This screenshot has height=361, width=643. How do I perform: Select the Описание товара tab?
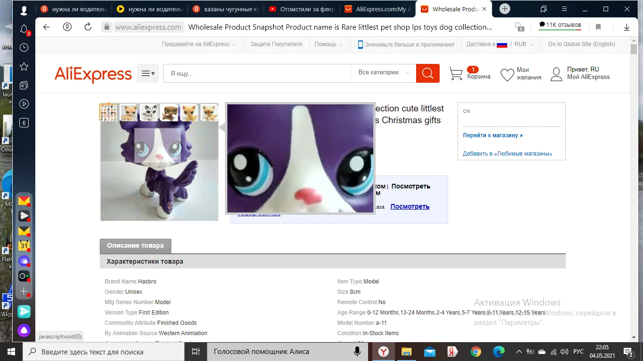(136, 246)
